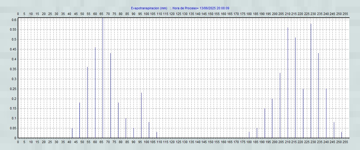Screen dimensions: 360x150
Task: Click the 0.6 label on the vertical axis
Action: pyautogui.click(x=14, y=20)
